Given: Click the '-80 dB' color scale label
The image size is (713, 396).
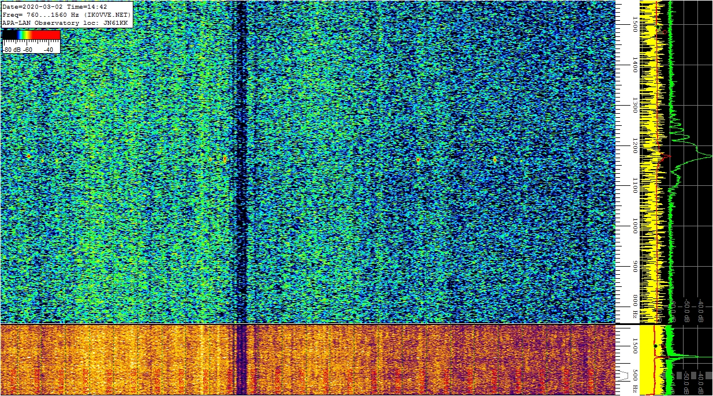Looking at the screenshot, I should (12, 50).
